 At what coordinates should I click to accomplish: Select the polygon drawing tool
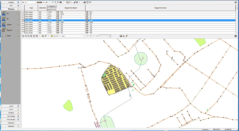coord(55,36)
